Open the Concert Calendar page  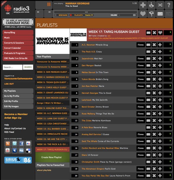pyautogui.click(x=18, y=48)
